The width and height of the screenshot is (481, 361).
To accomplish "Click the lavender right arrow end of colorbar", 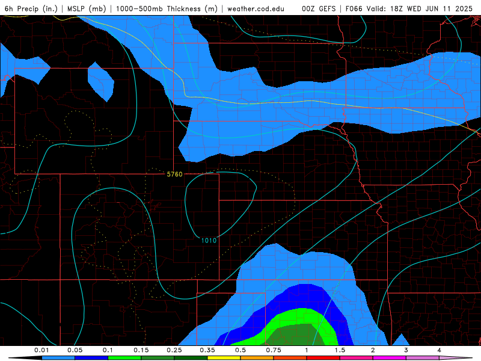I will click(x=456, y=358).
